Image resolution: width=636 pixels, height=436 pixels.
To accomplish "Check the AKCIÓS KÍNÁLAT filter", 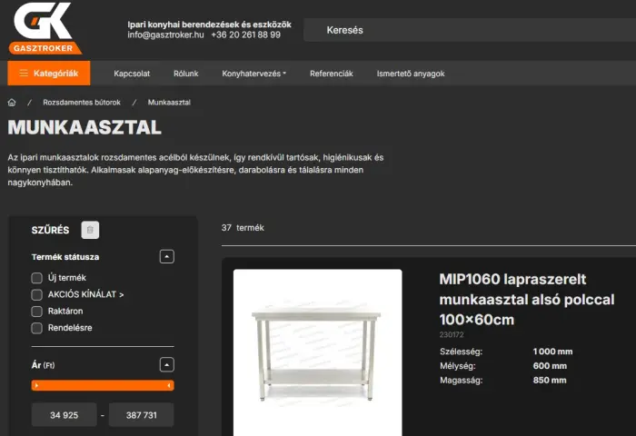I will coord(37,294).
